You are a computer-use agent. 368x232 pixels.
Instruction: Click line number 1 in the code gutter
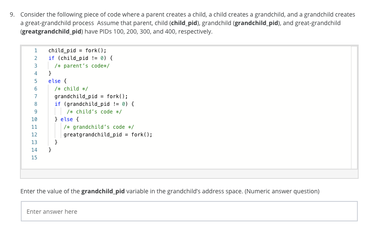click(36, 50)
